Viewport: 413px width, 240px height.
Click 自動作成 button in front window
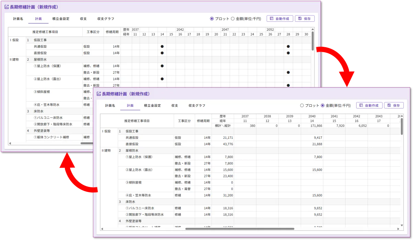(x=369, y=105)
